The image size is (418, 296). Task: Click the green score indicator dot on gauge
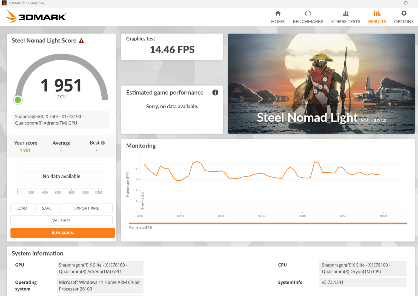pyautogui.click(x=18, y=100)
